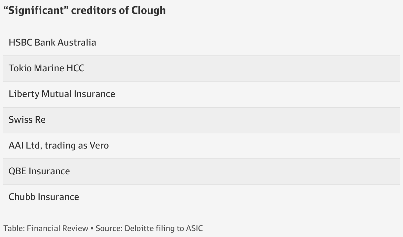
Task: Select the Chubb Insurance row
Action: (x=201, y=197)
